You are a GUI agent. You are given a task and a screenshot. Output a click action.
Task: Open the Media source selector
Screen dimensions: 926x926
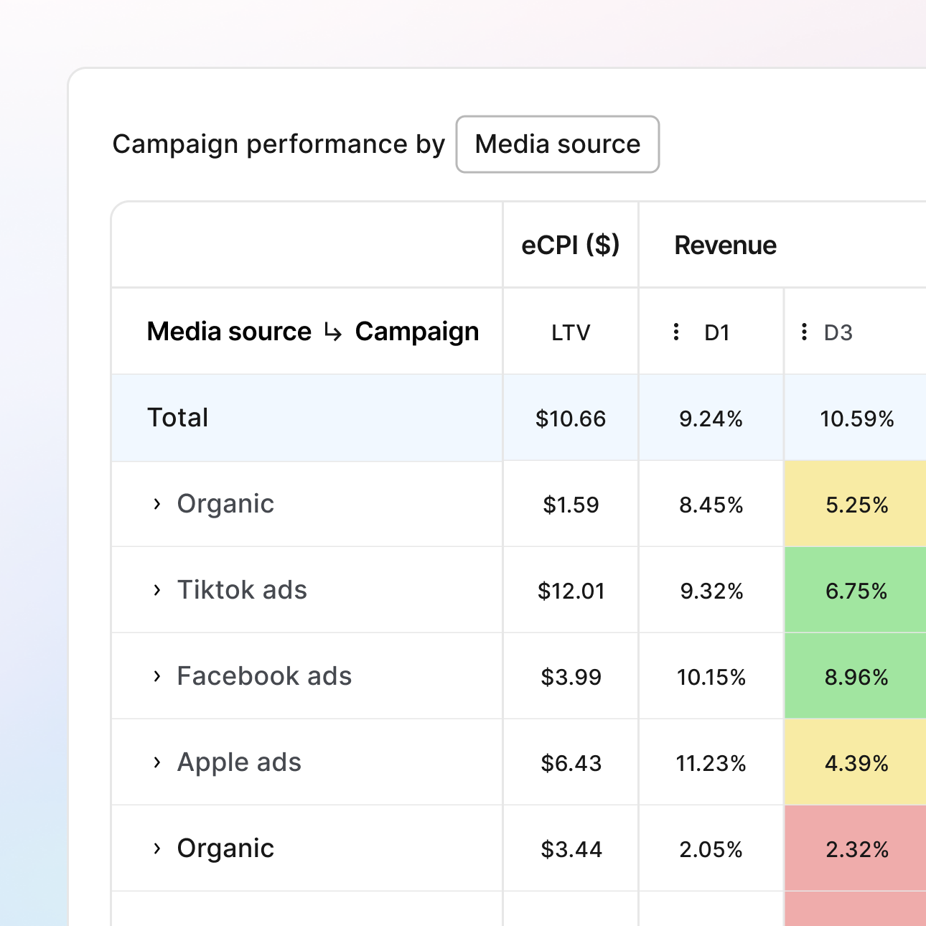pos(557,144)
